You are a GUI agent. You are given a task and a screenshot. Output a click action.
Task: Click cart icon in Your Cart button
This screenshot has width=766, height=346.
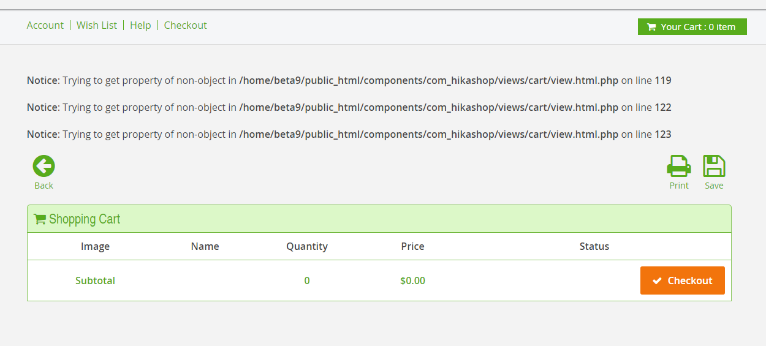click(x=651, y=27)
